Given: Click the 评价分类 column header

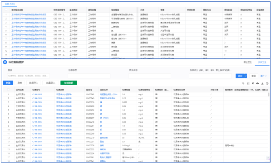Looking at the screenshot, I should [214, 90].
